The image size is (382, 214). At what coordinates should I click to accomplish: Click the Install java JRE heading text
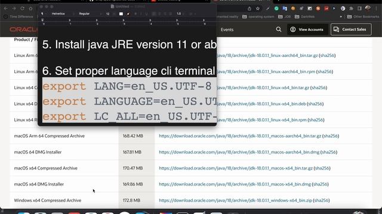(x=130, y=45)
